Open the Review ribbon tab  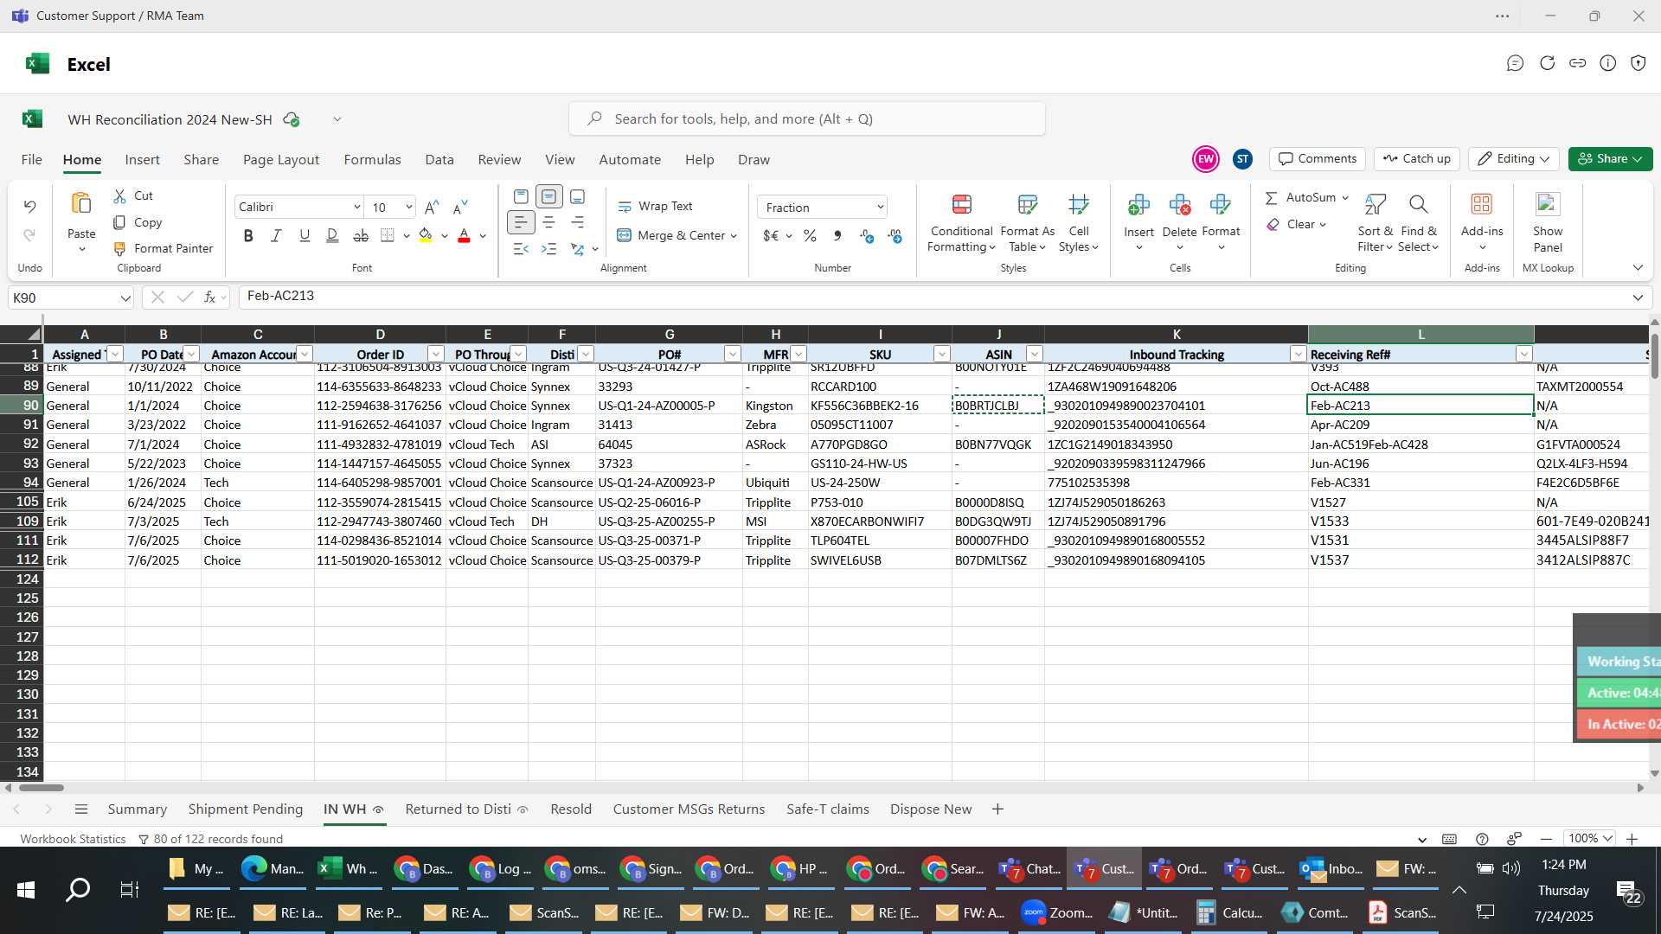499,160
